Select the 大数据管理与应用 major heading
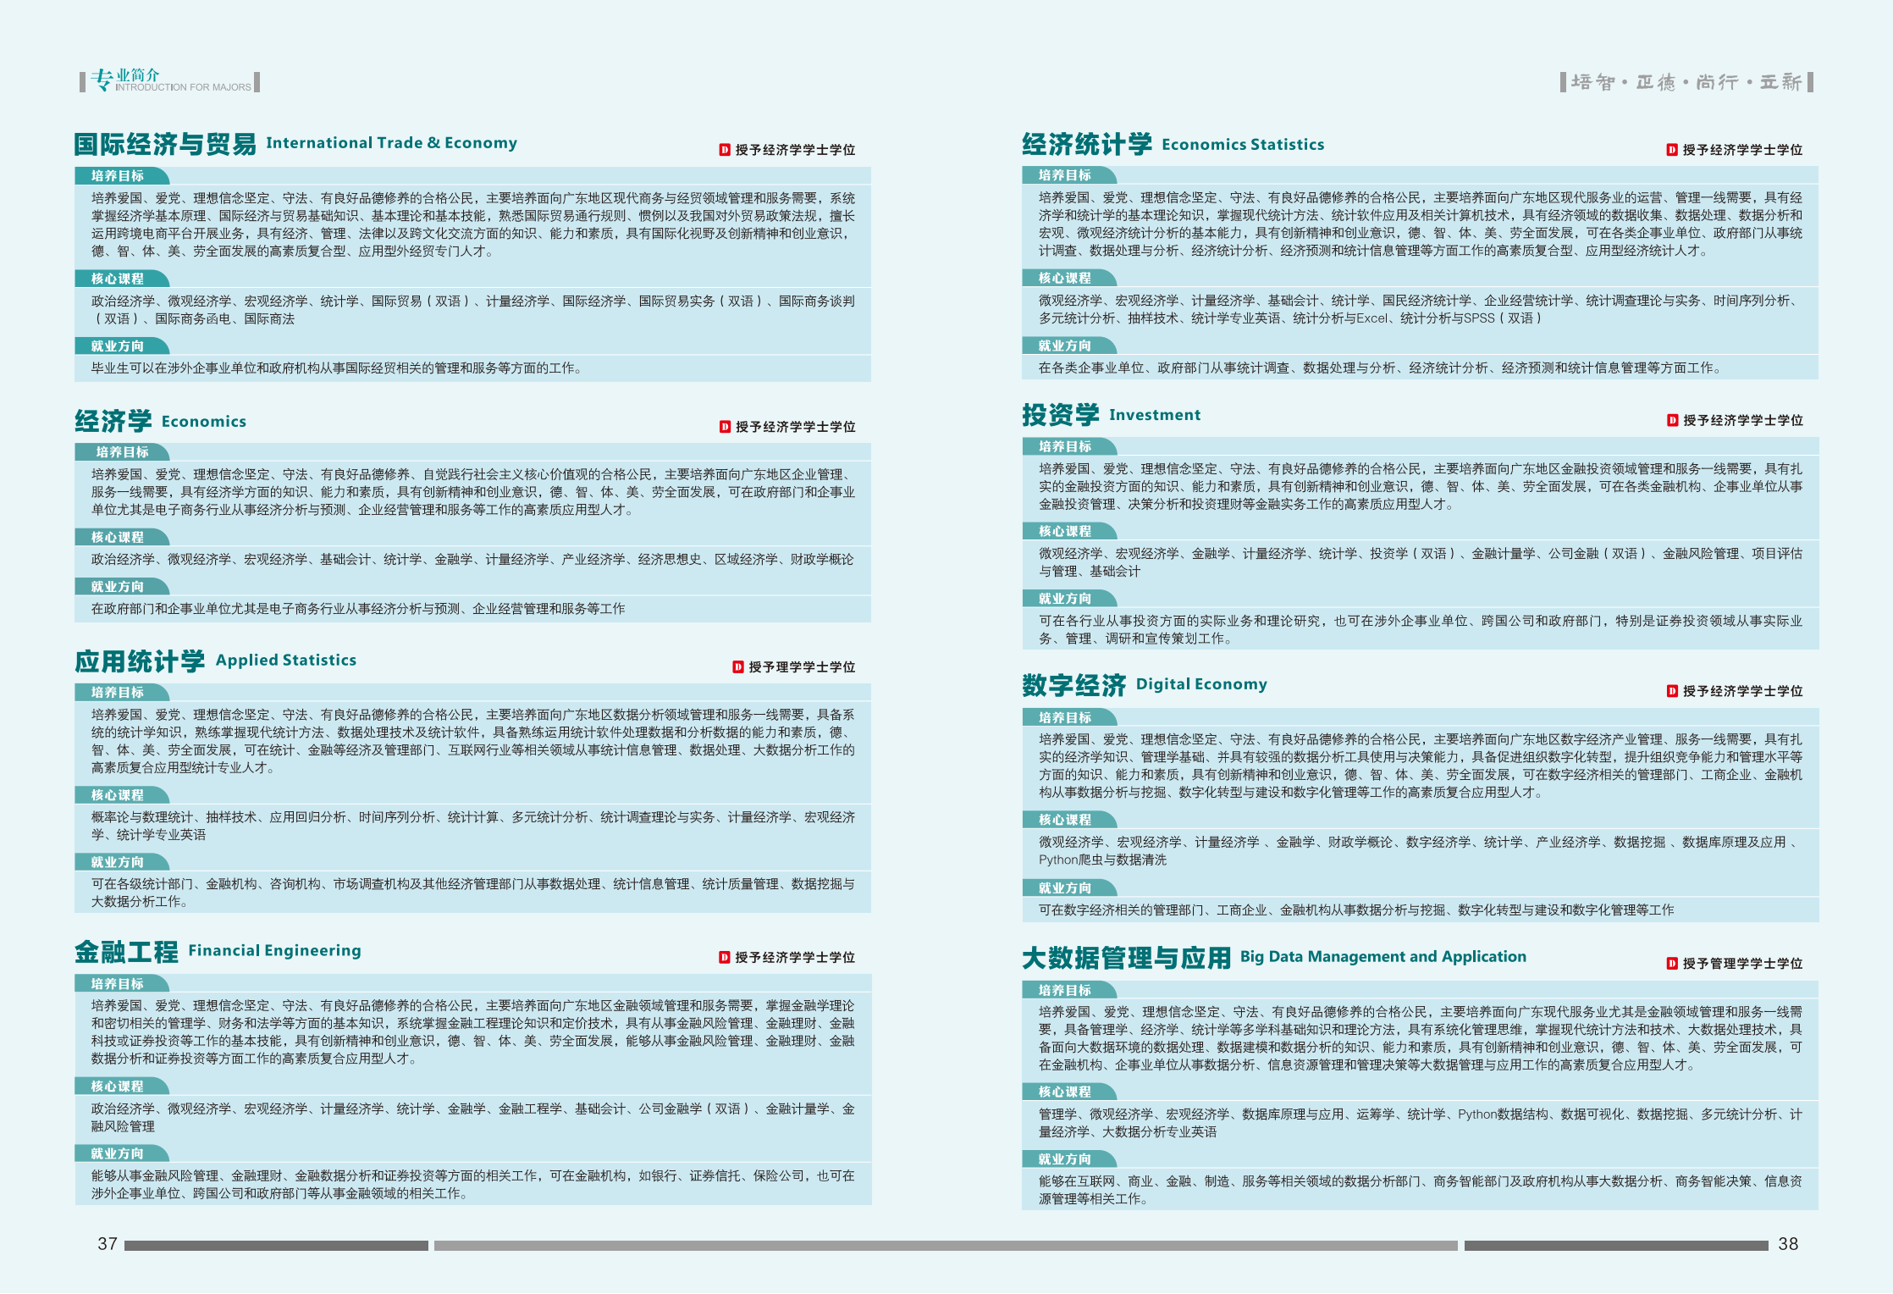 pos(1126,958)
